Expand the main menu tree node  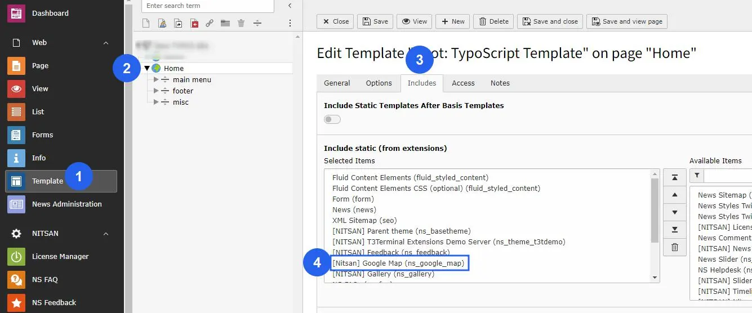156,80
